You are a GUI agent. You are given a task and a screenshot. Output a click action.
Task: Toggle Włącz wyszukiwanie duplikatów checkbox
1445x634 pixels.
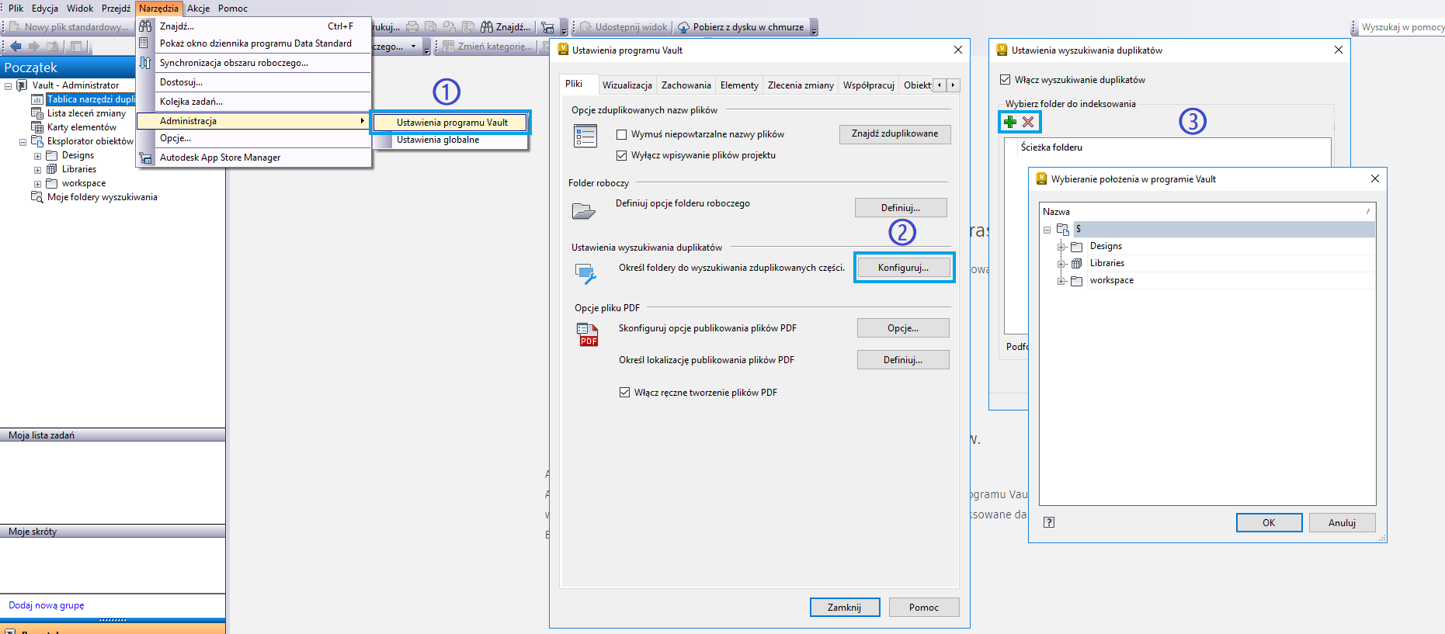pyautogui.click(x=1005, y=80)
